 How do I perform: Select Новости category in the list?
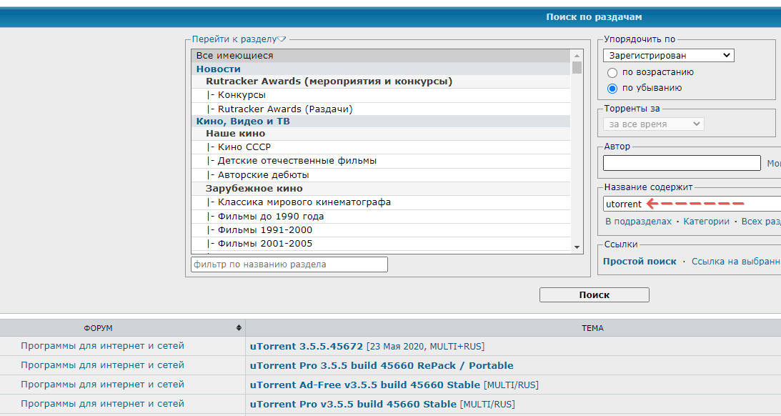click(381, 69)
